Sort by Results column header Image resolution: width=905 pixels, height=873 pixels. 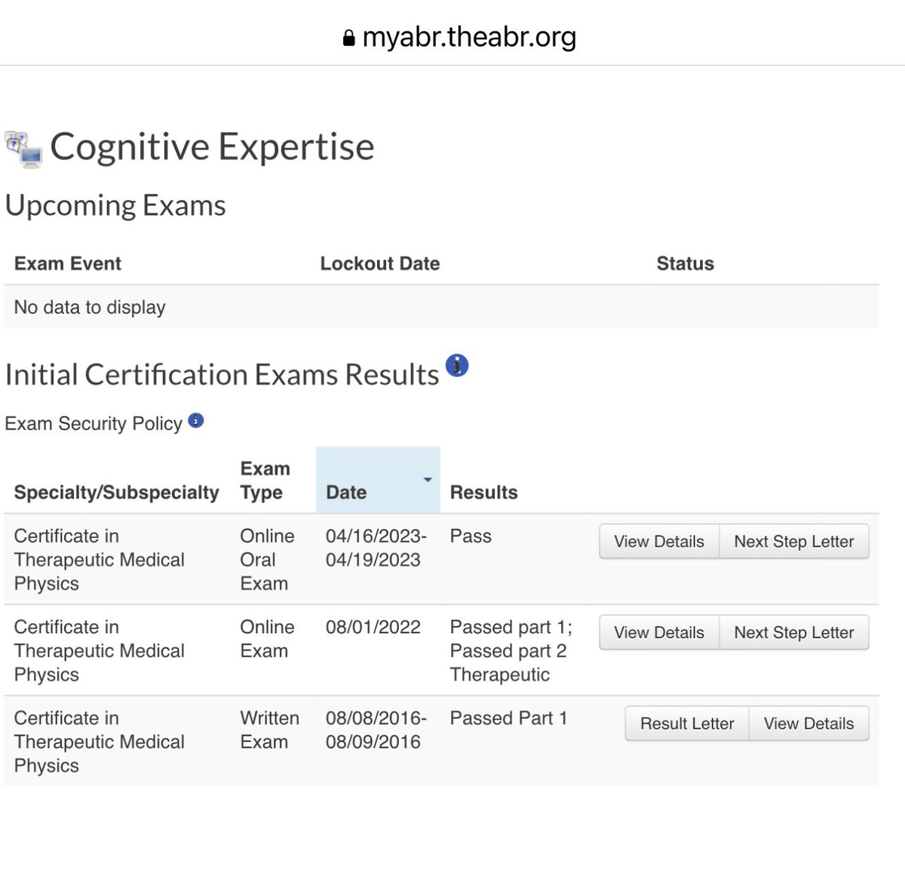pyautogui.click(x=483, y=493)
